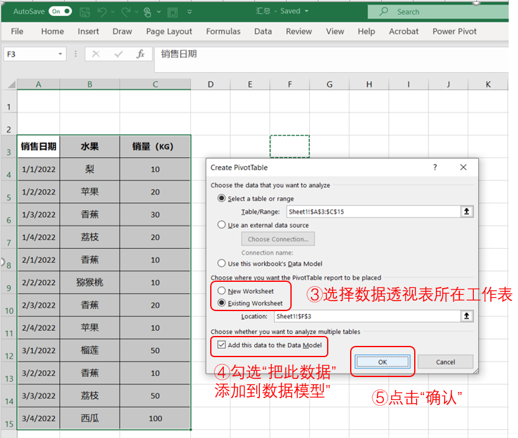Choose the New Worksheet radio button
Image resolution: width=518 pixels, height=438 pixels.
221,291
